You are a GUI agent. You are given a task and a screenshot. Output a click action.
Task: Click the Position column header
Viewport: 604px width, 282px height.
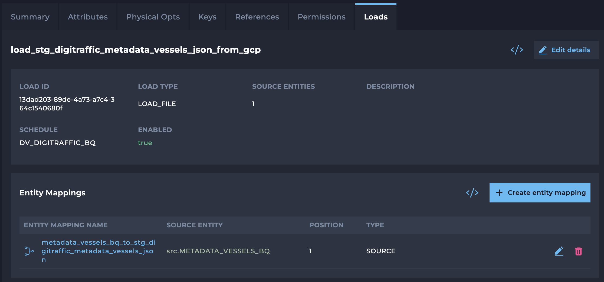pos(326,225)
